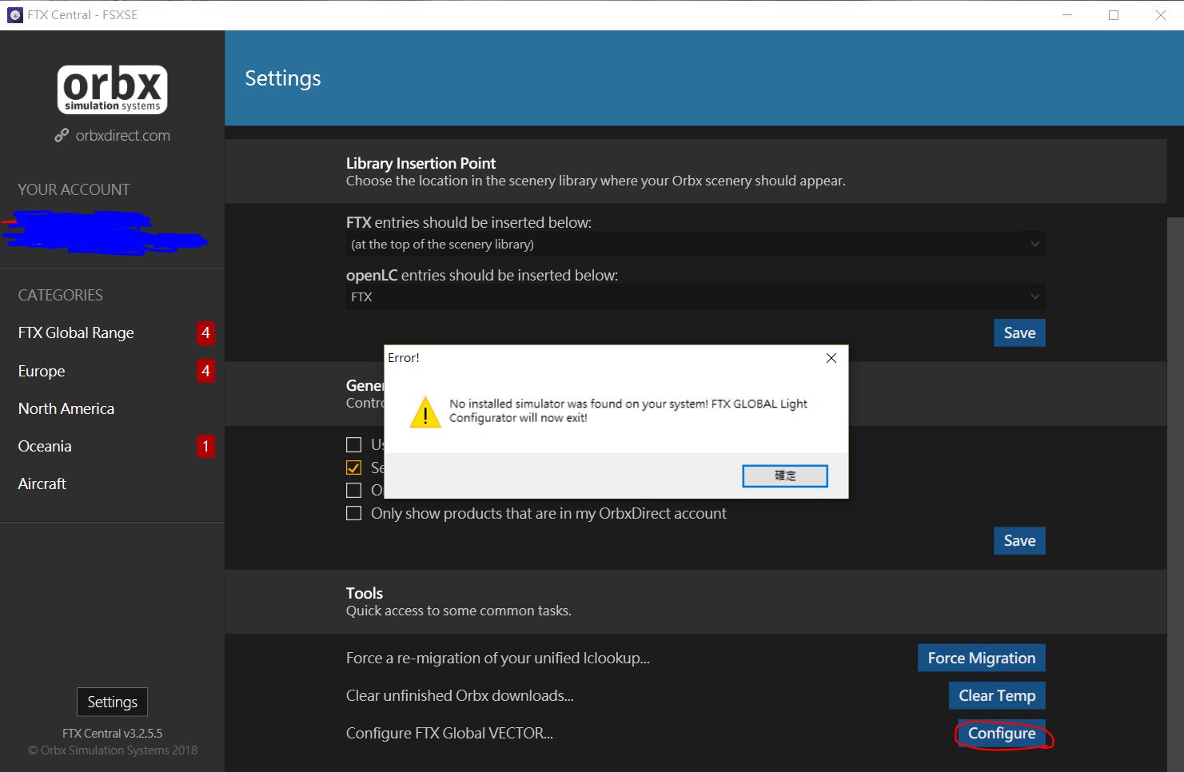Viewport: 1184px width, 772px height.
Task: Click the FTX Central v3.2.5.5 version text
Action: pos(112,733)
